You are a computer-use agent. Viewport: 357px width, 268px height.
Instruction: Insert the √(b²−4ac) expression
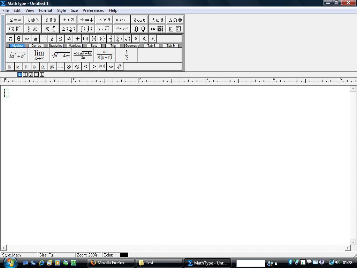(x=61, y=55)
